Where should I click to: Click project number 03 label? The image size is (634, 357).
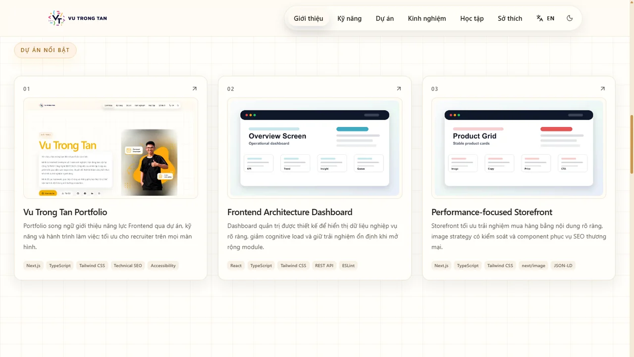435,89
